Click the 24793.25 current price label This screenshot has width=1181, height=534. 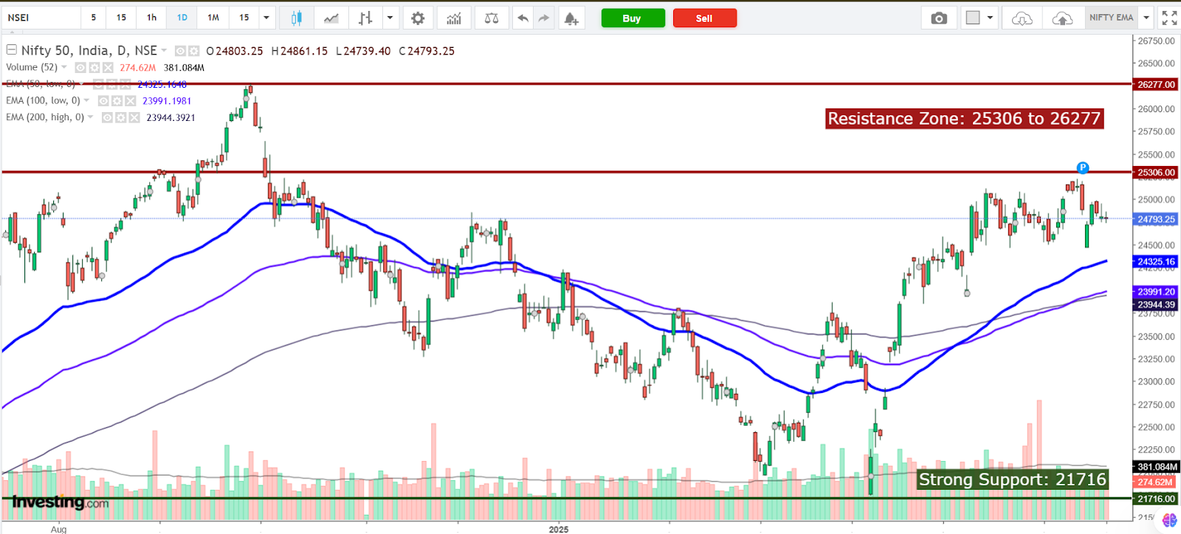click(1156, 219)
